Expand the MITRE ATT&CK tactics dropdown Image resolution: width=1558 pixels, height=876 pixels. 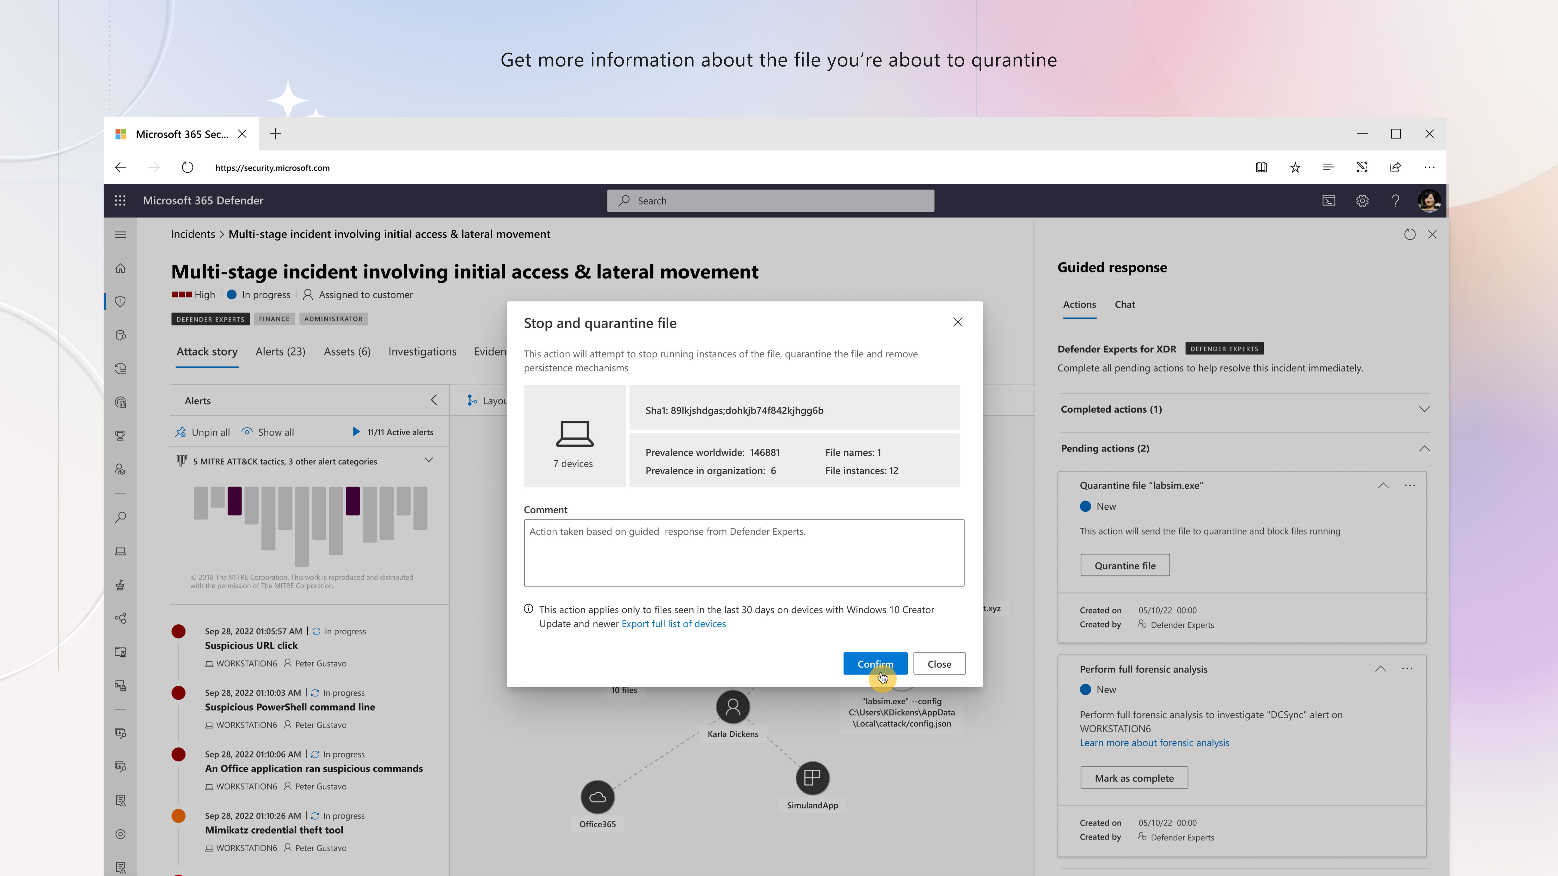pos(429,461)
